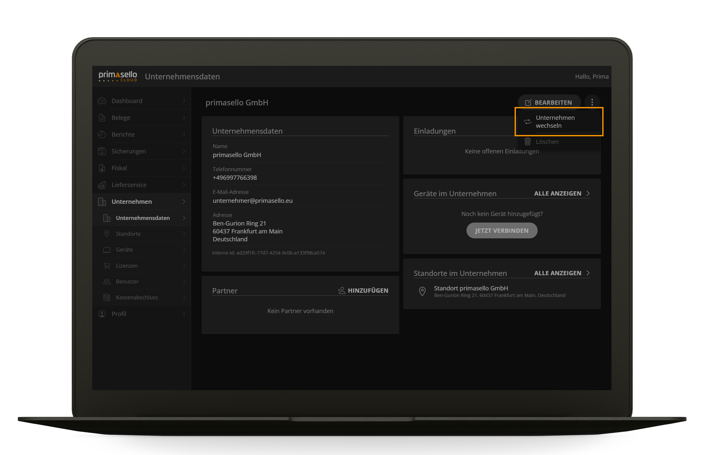This screenshot has height=455, width=706.
Task: Select the Dashboard icon in the sidebar
Action: click(x=102, y=101)
